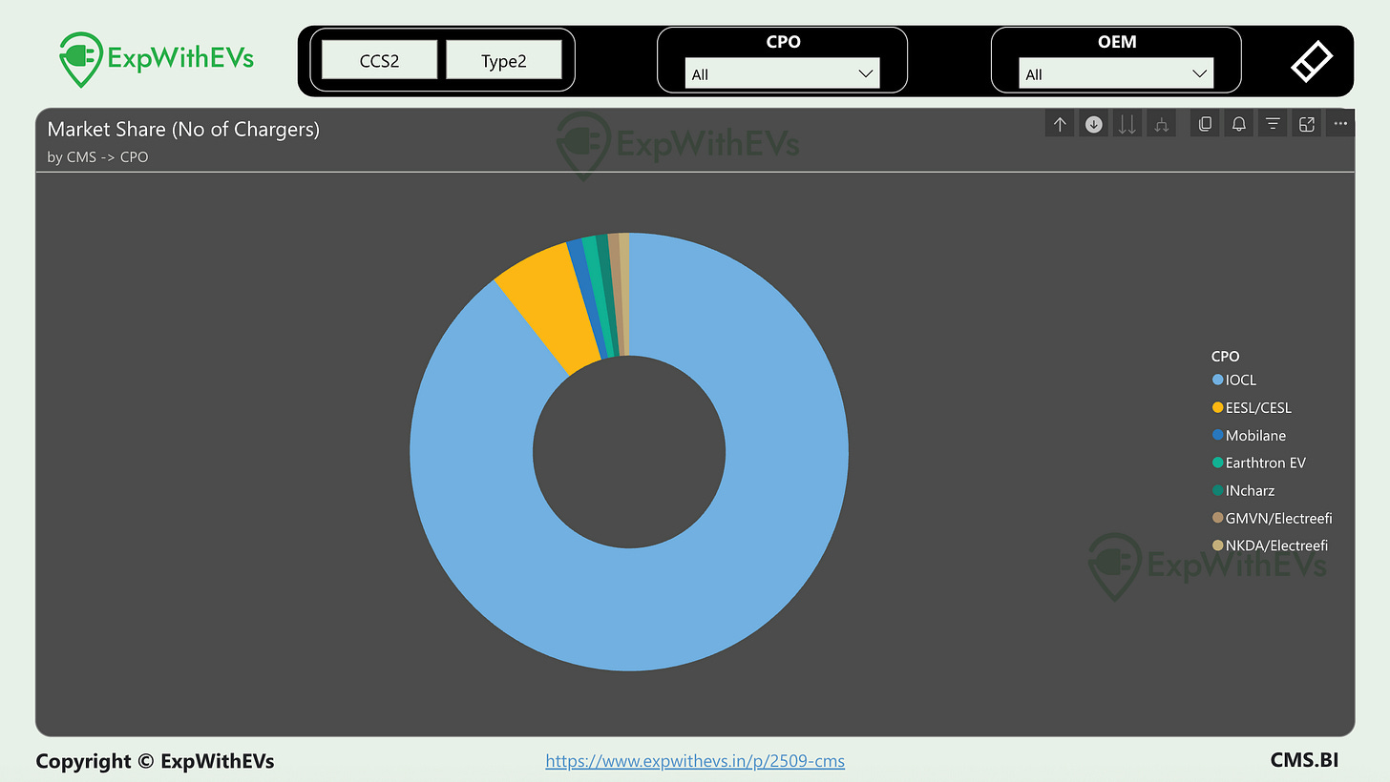Select Earthtron EV legend label

pyautogui.click(x=1265, y=463)
